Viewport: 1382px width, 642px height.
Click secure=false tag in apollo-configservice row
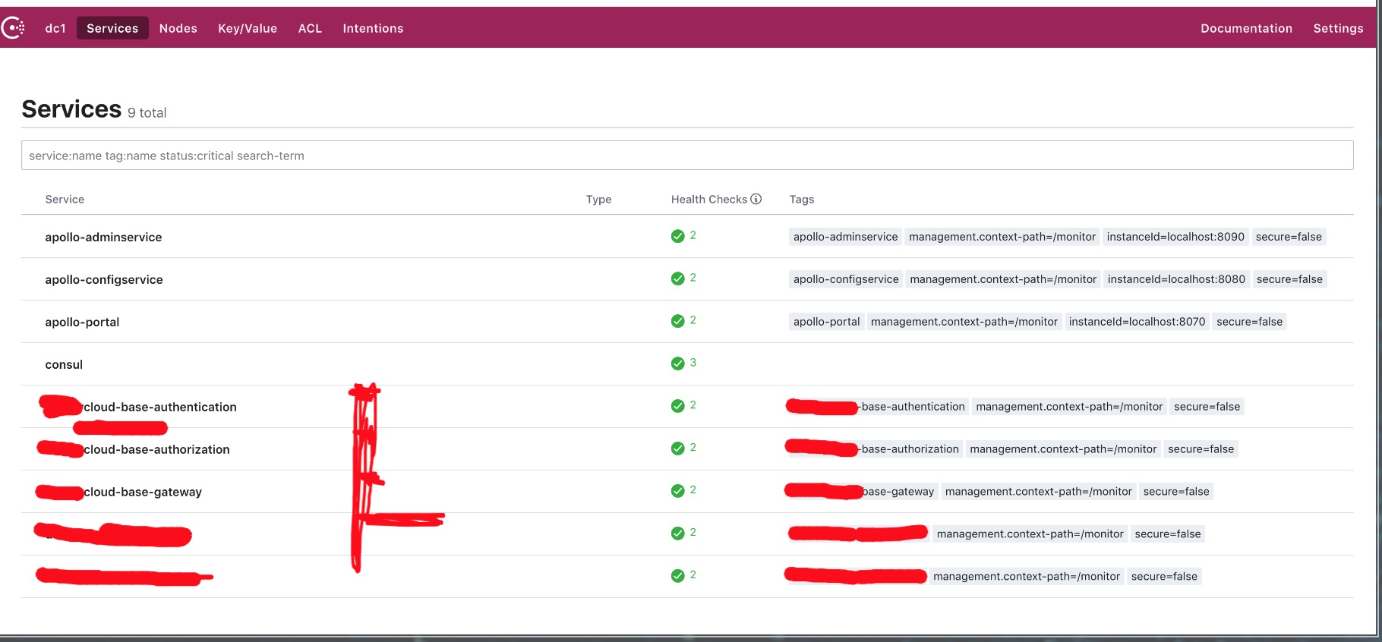coord(1289,279)
